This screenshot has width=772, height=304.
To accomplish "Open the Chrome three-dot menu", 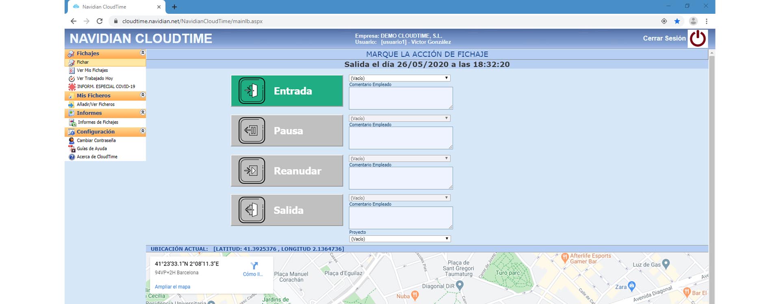I will pos(707,21).
